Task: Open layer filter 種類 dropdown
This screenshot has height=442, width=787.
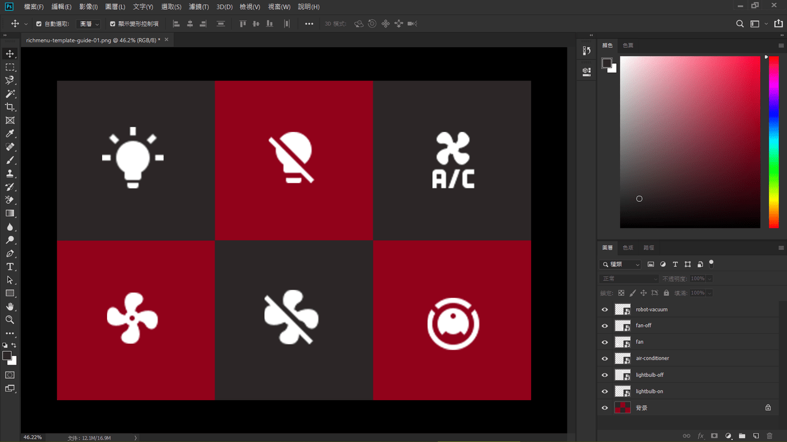Action: tap(620, 264)
